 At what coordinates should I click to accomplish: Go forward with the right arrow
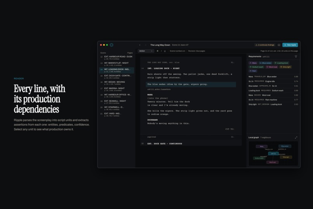[146, 45]
